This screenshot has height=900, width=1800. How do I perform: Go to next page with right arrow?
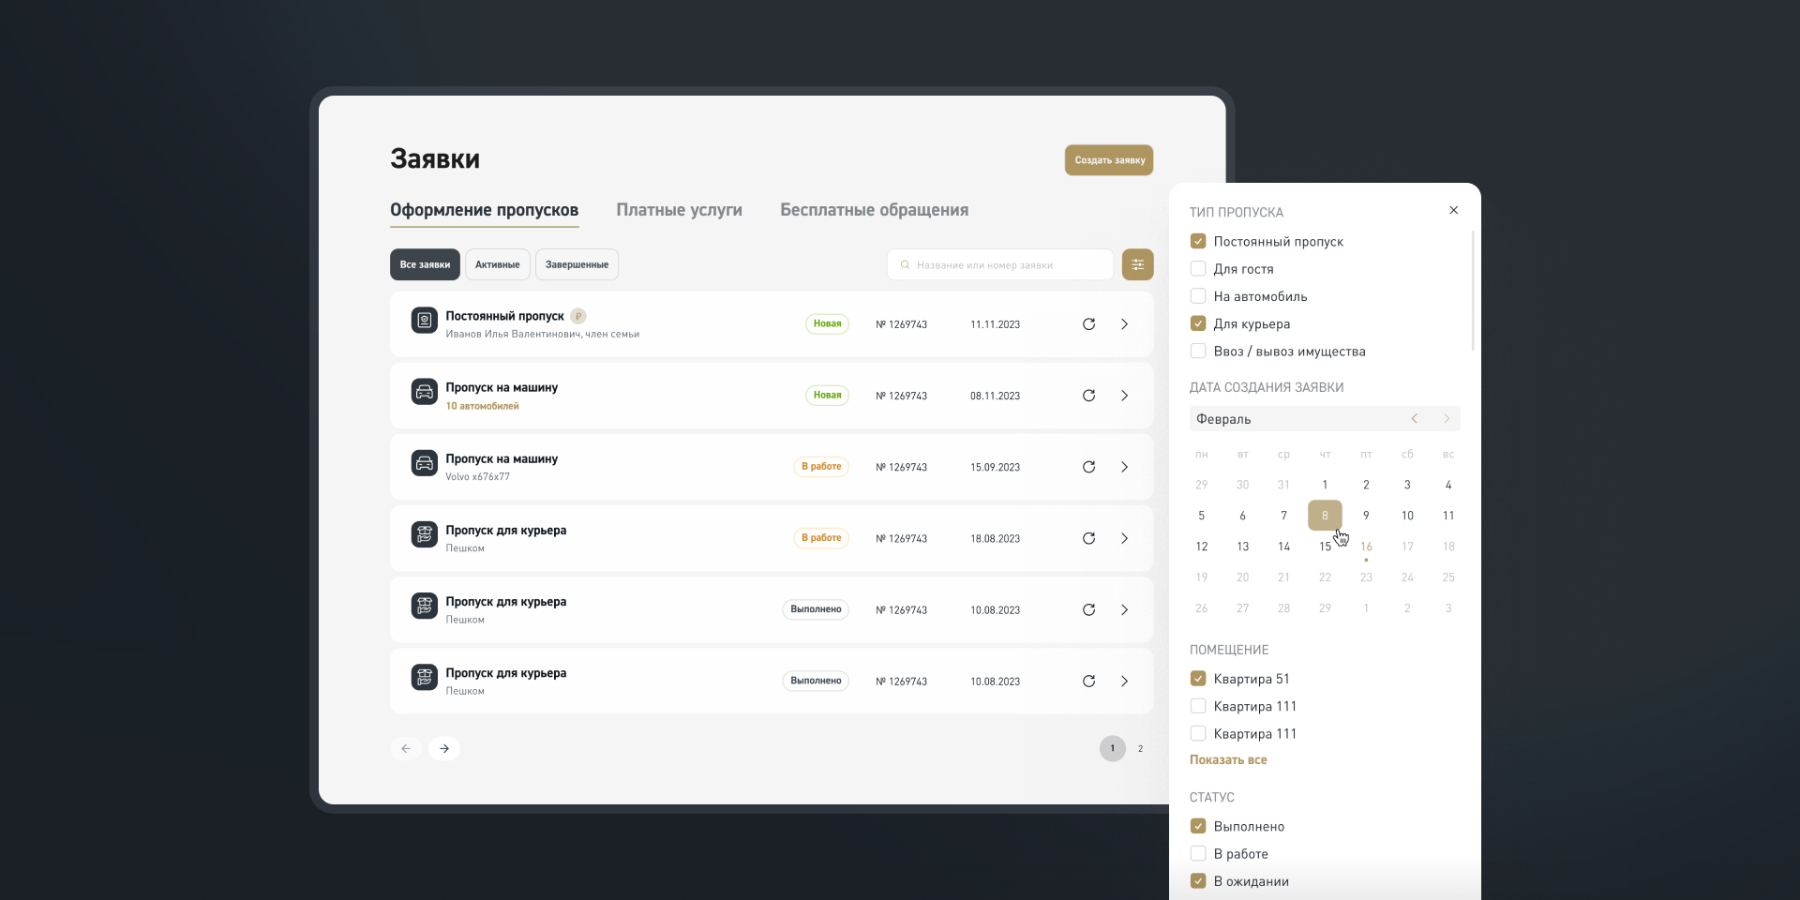coord(444,748)
